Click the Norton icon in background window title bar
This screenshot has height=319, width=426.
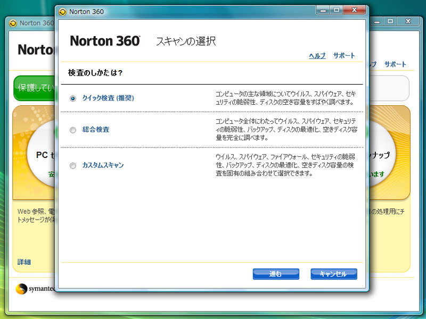13,23
